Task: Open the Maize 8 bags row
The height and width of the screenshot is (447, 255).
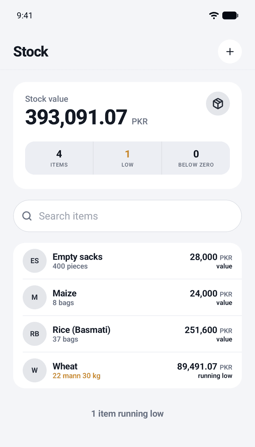Action: pyautogui.click(x=127, y=297)
